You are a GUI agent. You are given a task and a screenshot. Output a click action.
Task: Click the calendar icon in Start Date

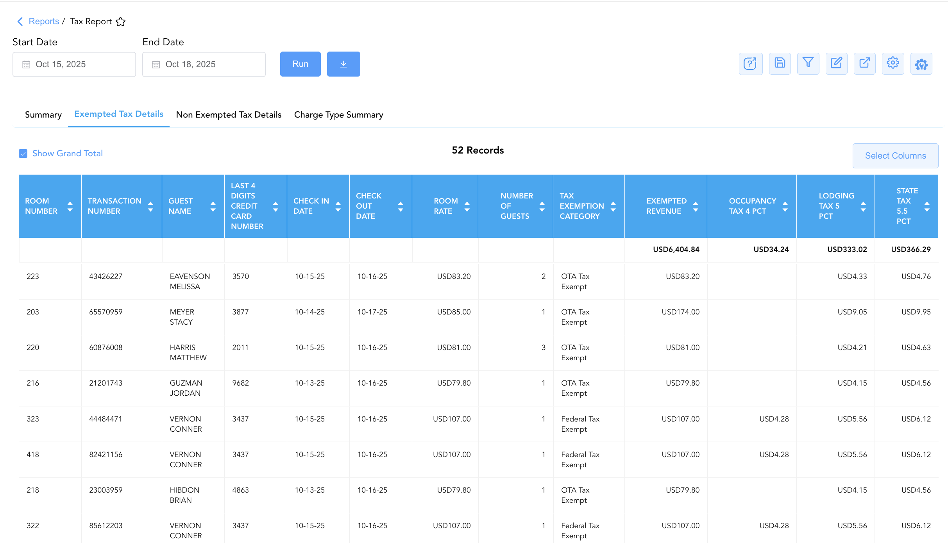coord(26,64)
